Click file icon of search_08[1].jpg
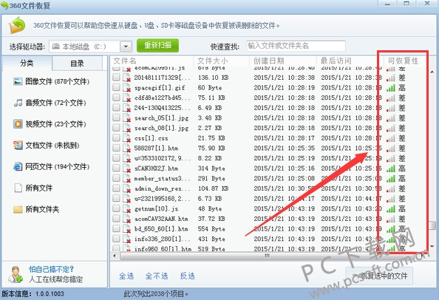Viewport: 439px width, 300px height. (x=127, y=128)
